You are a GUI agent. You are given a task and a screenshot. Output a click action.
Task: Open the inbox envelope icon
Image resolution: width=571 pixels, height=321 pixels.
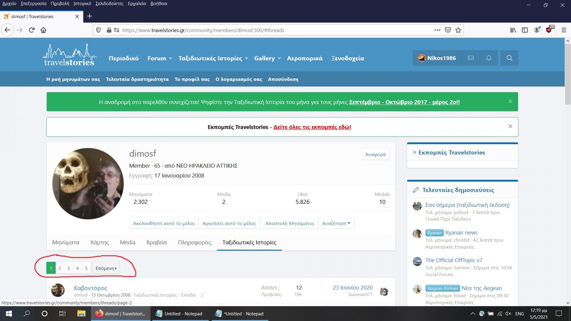pos(471,58)
